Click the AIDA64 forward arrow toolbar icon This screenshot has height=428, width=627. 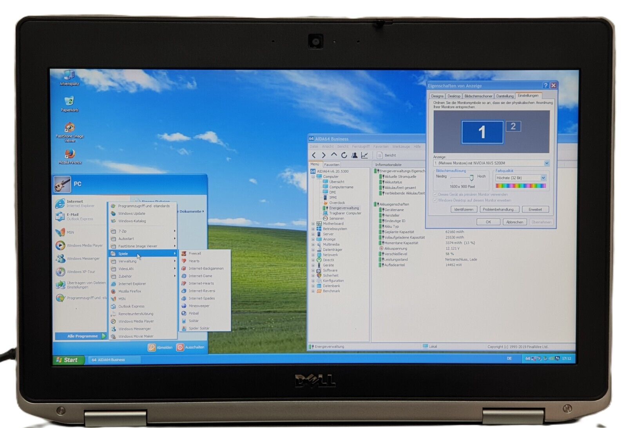coord(324,155)
